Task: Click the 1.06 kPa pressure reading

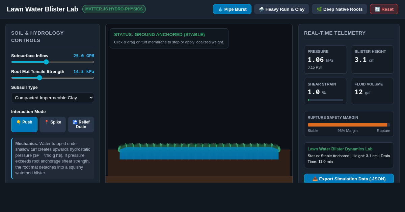Action: click(x=320, y=60)
